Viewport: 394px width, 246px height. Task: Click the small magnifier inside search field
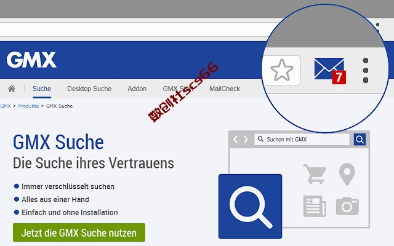(260, 139)
